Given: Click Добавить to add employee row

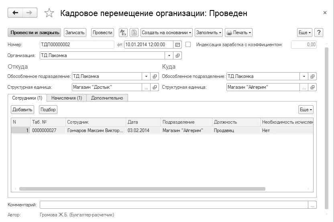Looking at the screenshot, I should point(22,110).
